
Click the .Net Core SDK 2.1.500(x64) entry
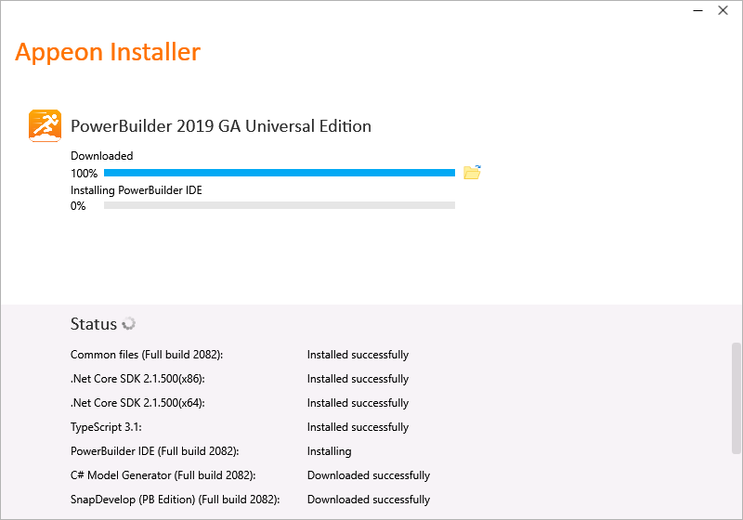pos(137,403)
